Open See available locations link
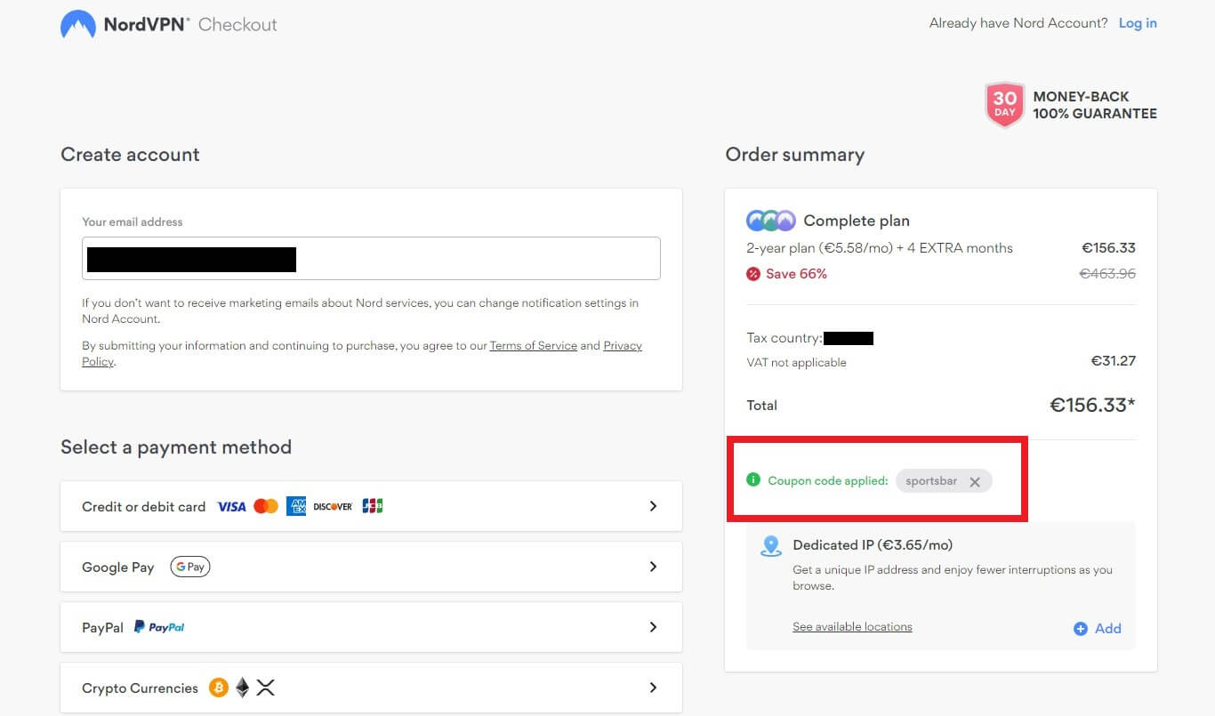1215x716 pixels. [852, 626]
